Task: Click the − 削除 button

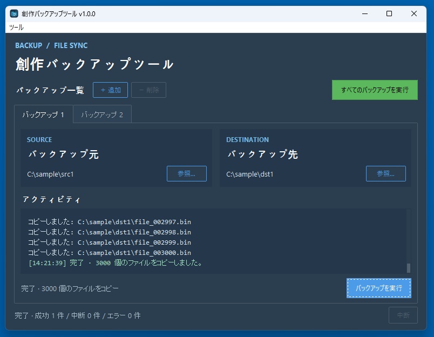Action: pos(148,90)
